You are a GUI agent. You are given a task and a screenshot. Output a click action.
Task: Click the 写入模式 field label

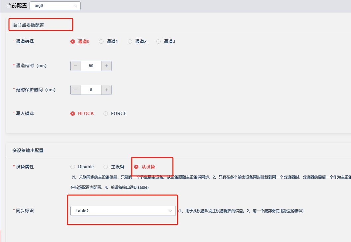point(25,113)
